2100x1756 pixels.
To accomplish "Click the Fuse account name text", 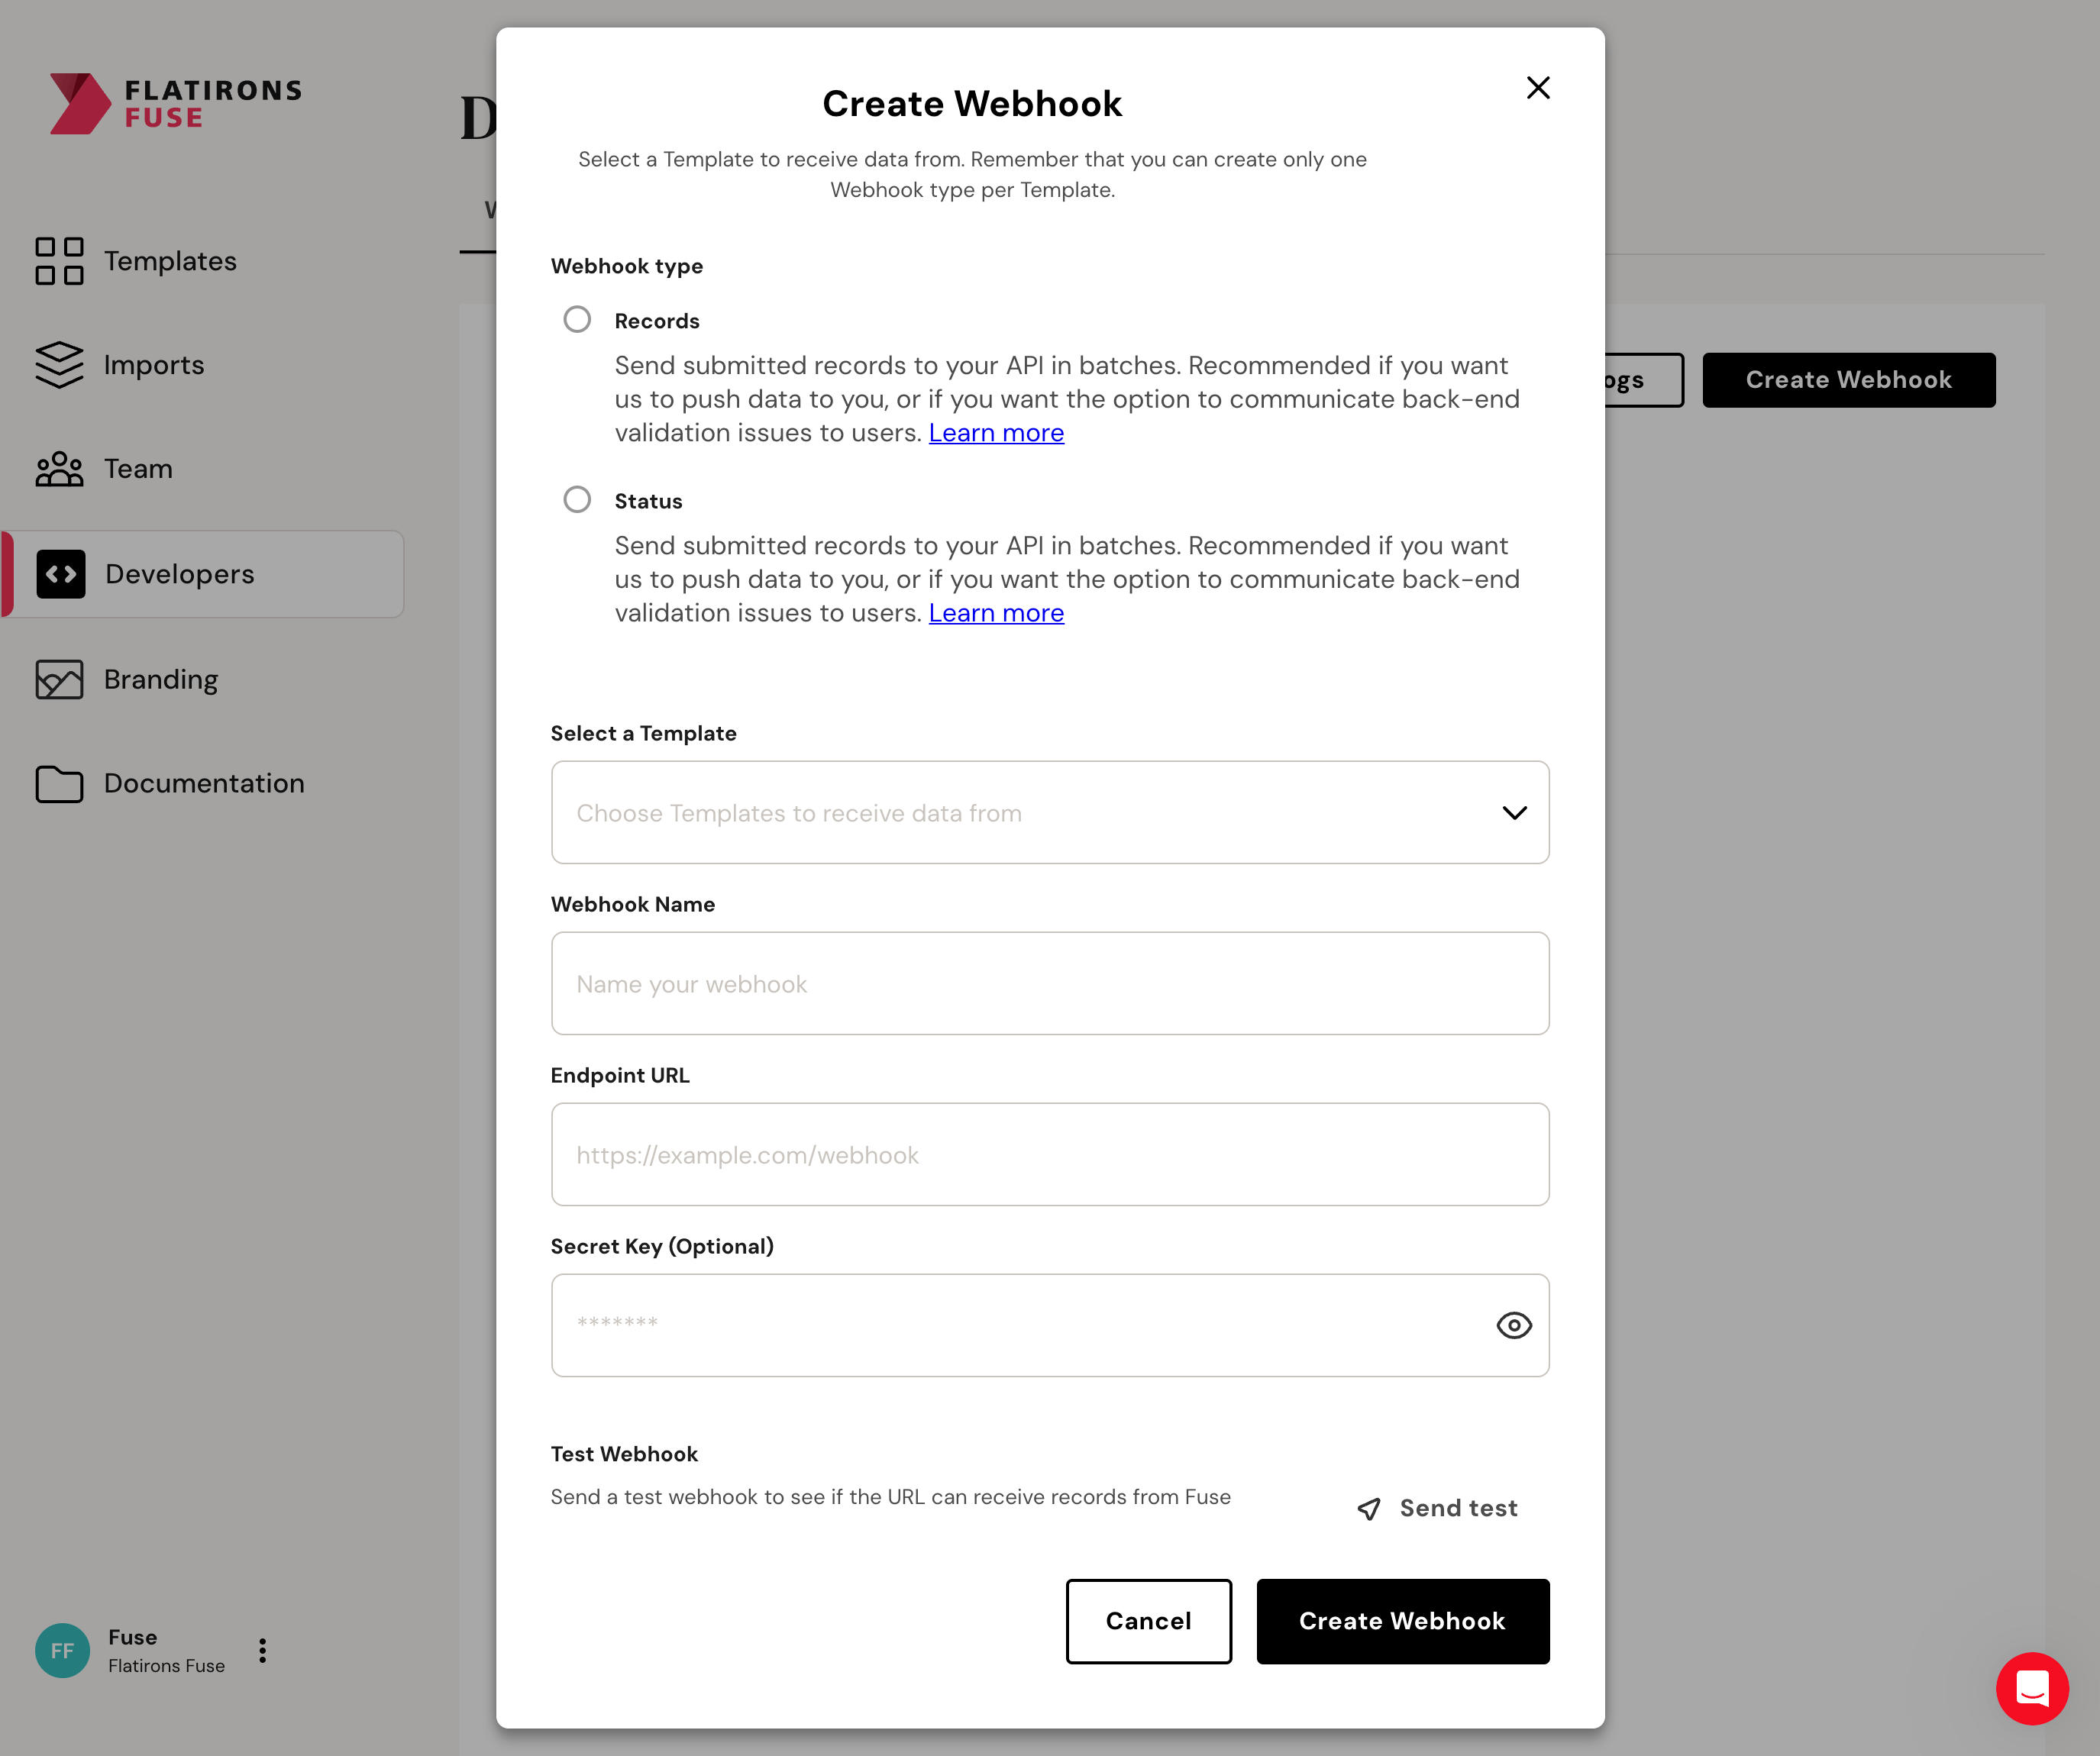I will [132, 1637].
